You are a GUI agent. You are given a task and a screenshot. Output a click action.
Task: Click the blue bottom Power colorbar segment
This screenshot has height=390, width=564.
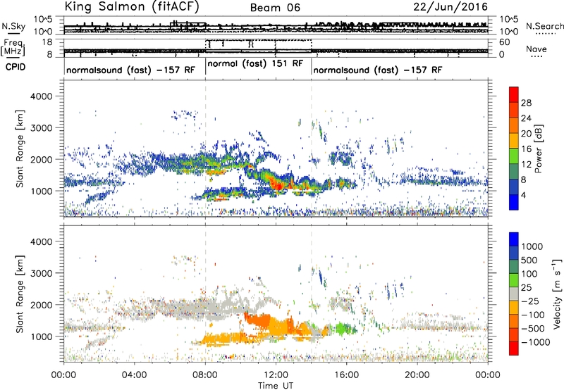coord(514,202)
